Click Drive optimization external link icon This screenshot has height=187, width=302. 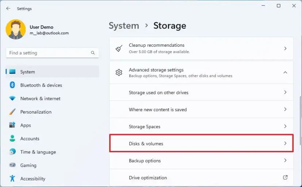pyautogui.click(x=285, y=177)
